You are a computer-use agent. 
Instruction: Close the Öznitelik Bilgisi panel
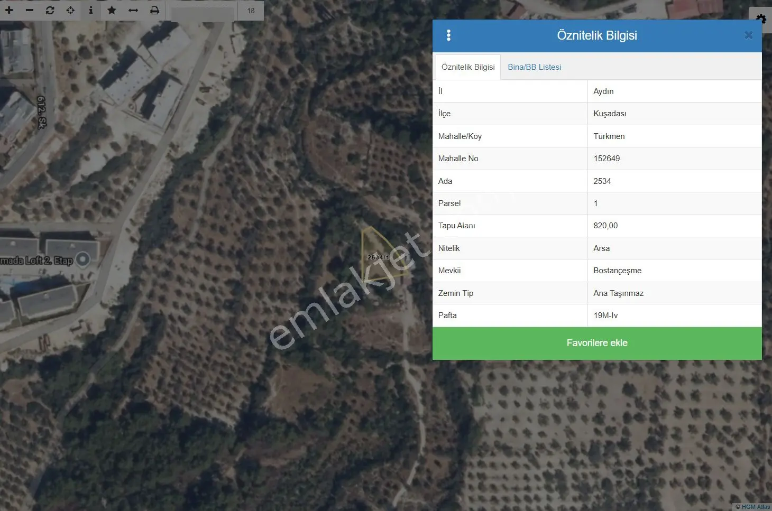pyautogui.click(x=748, y=35)
